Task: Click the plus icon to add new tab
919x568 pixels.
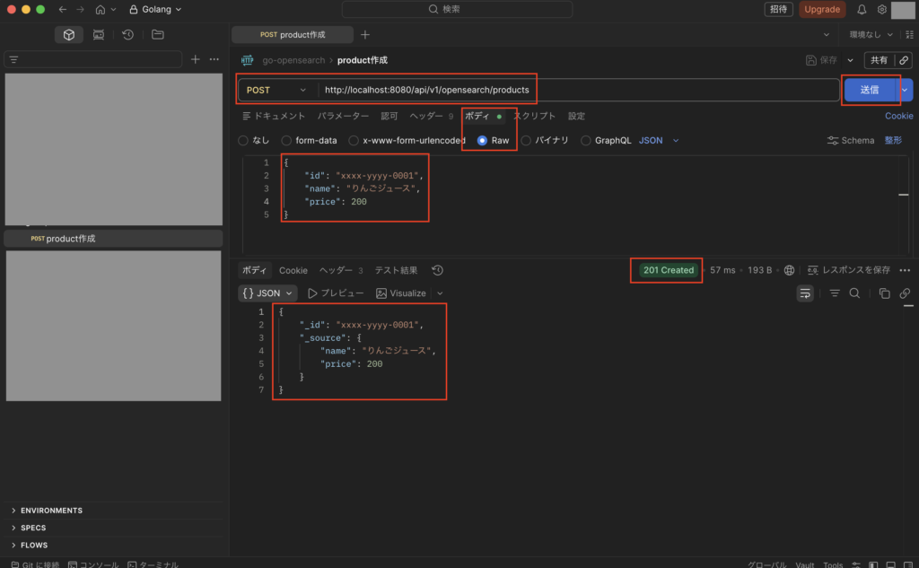Action: 364,35
